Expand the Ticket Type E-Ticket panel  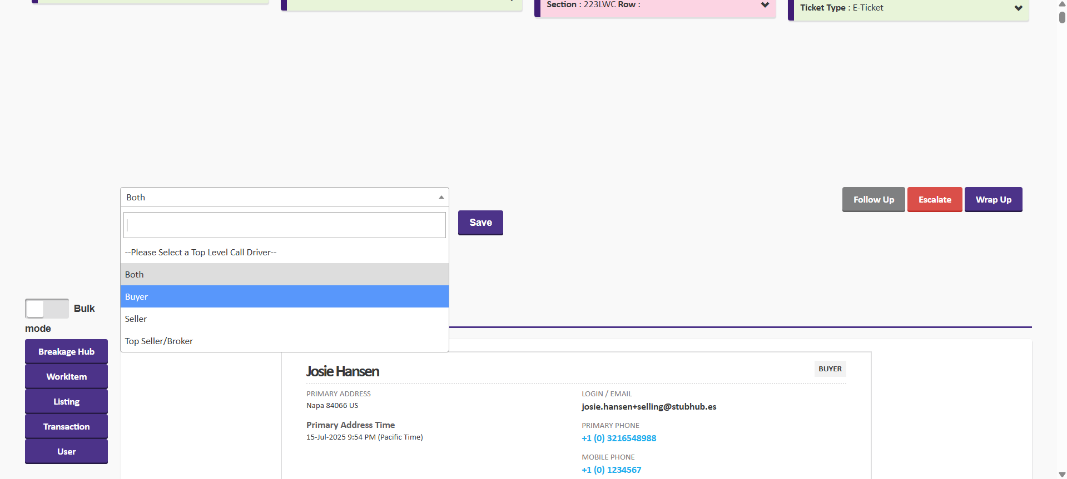1018,8
